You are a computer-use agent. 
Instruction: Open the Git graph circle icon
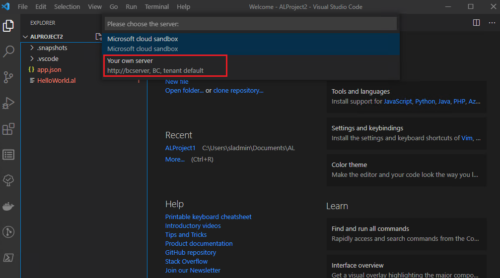coord(8,232)
